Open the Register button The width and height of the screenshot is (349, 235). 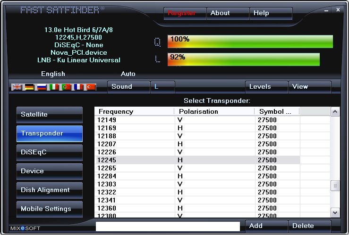click(x=185, y=13)
